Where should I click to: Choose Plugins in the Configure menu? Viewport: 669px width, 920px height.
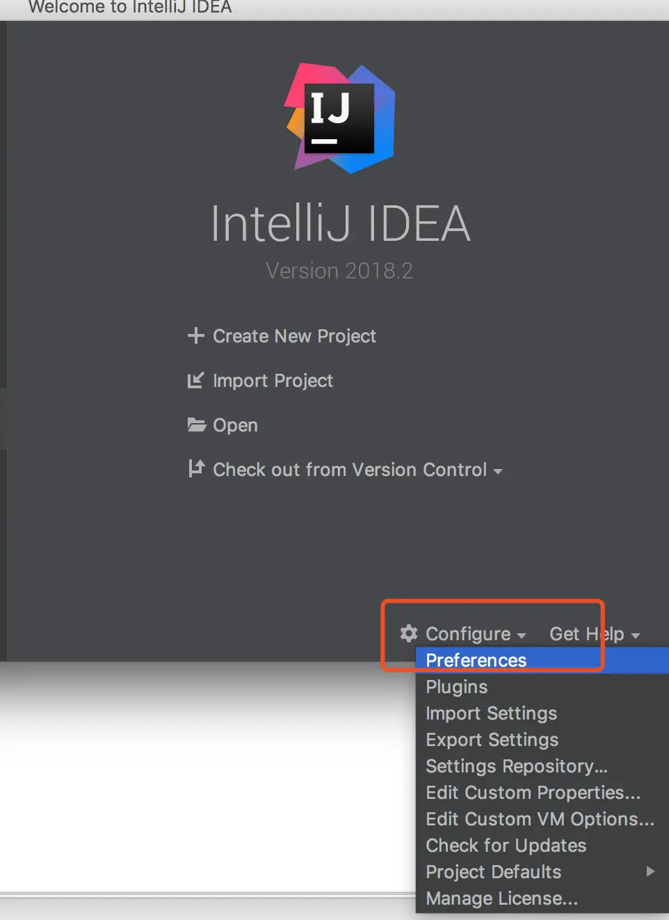pyautogui.click(x=457, y=687)
